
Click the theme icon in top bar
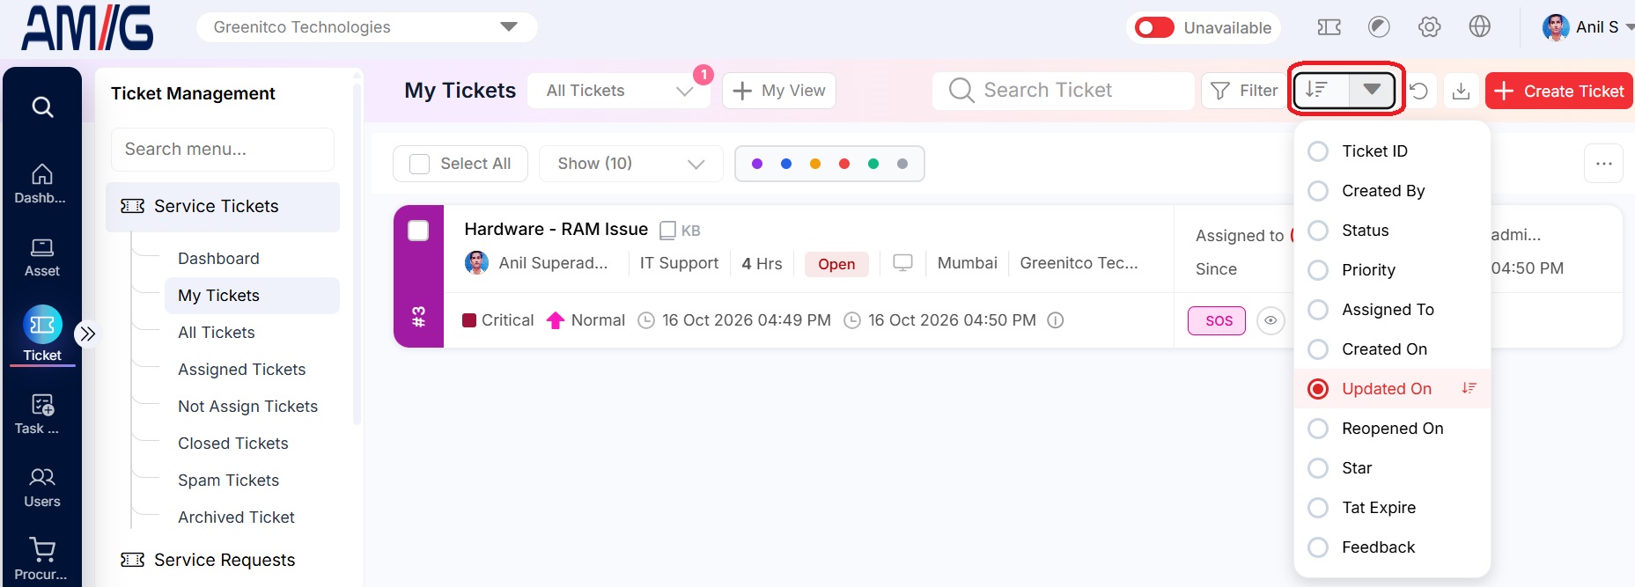tap(1379, 27)
